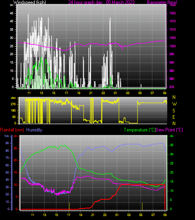The width and height of the screenshot is (195, 220).
Task: Click the Temperature (°C) legend label
Action: pos(140,130)
